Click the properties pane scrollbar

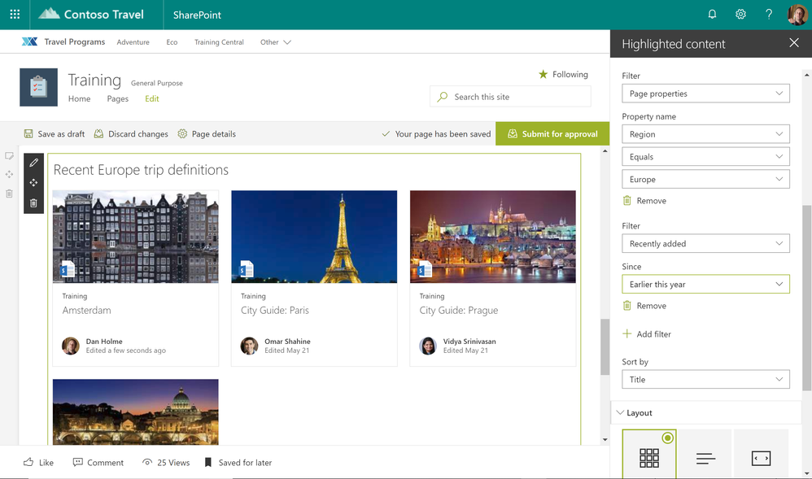806,298
